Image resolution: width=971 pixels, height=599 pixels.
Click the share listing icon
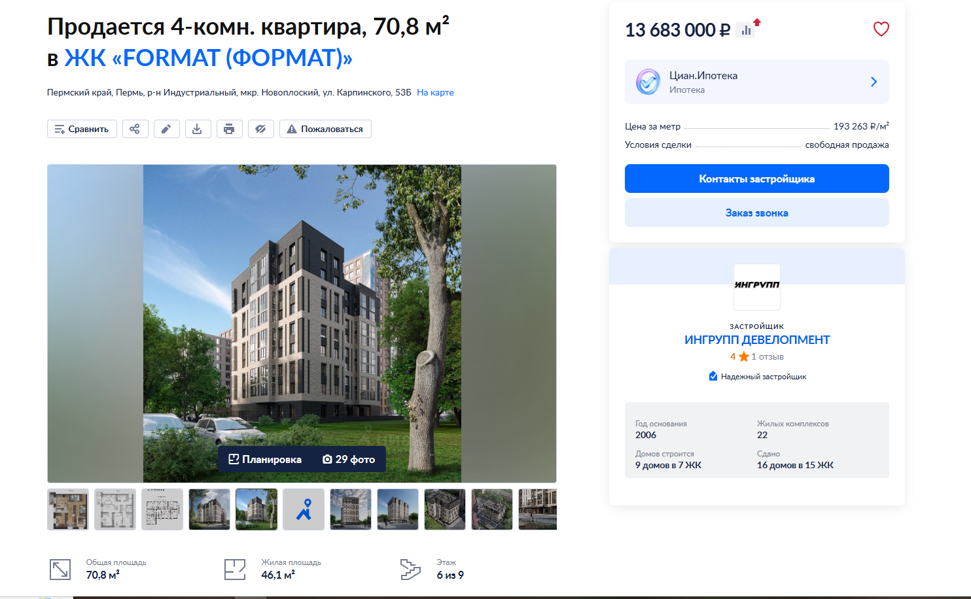coord(135,129)
